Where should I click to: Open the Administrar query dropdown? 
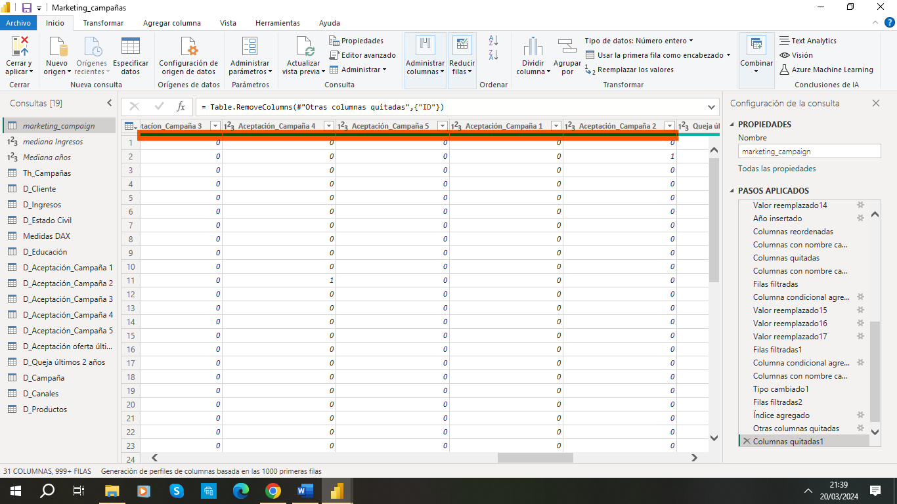point(358,70)
